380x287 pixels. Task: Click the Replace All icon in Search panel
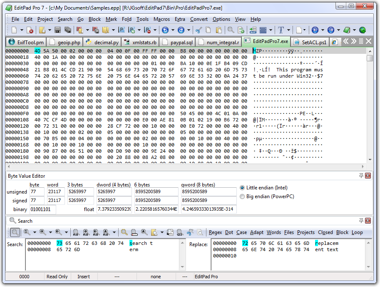106,232
